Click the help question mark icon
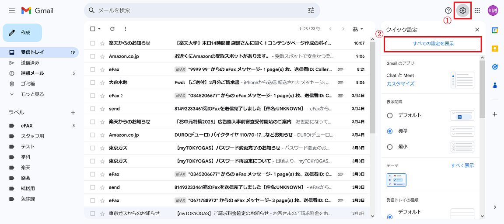Image resolution: width=504 pixels, height=224 pixels. 448,10
